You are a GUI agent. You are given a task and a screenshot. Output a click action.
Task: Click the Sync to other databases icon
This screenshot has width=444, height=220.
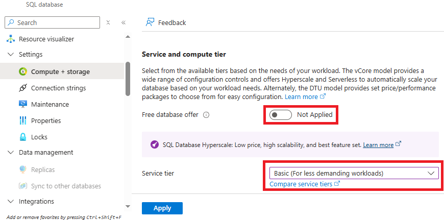[x=22, y=186]
